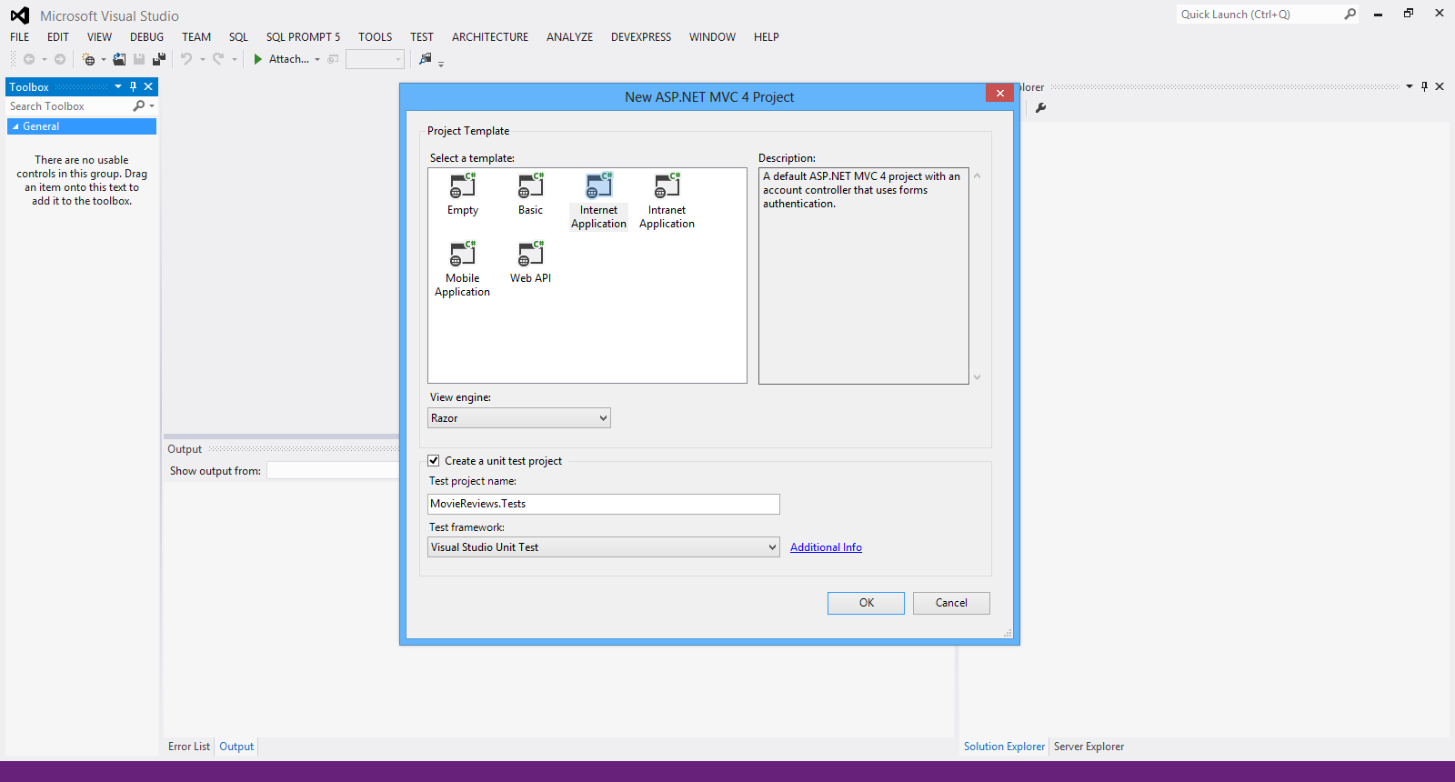Select the Web API template
This screenshot has width=1455, height=782.
pyautogui.click(x=530, y=262)
